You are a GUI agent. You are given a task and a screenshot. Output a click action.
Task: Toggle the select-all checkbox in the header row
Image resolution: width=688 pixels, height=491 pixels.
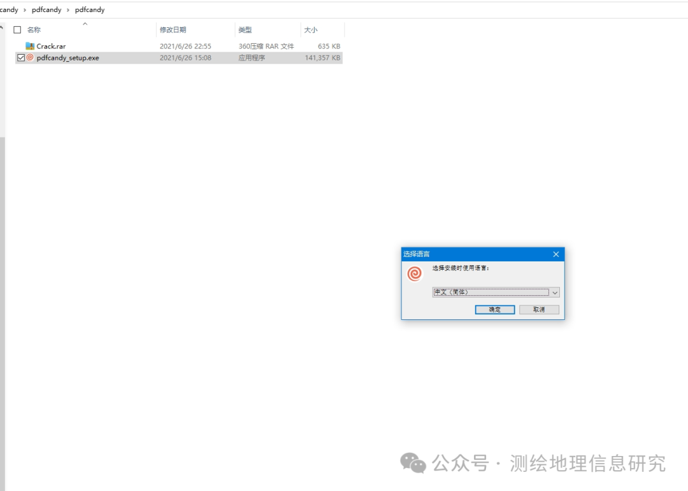tap(17, 29)
